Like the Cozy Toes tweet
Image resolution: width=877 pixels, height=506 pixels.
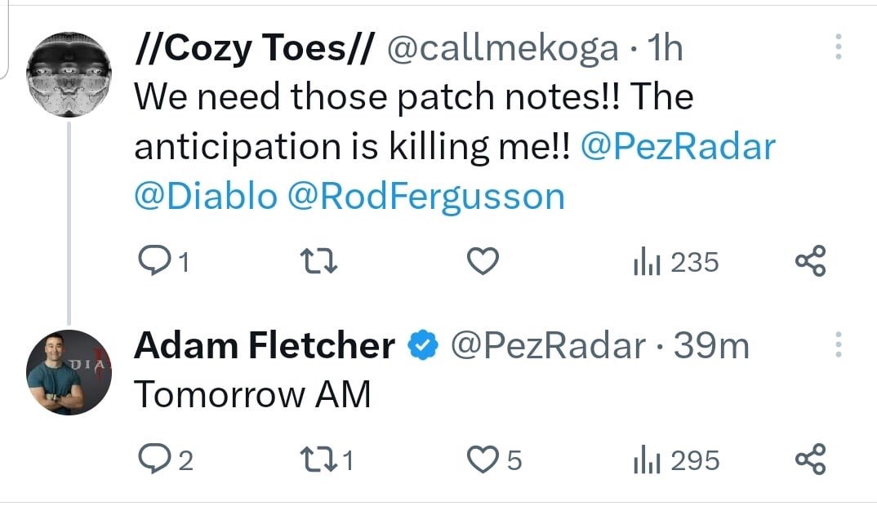tap(482, 262)
